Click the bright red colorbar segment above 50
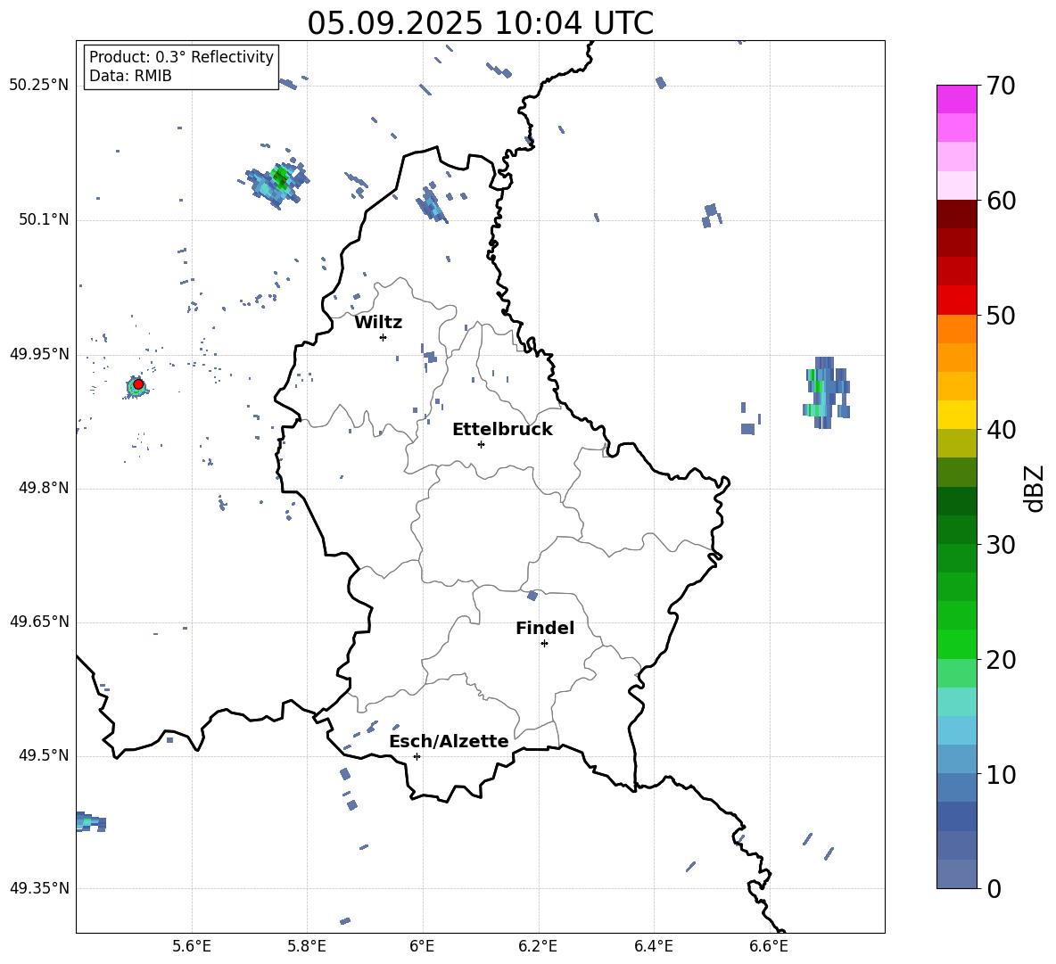1056x964 pixels. tap(956, 301)
